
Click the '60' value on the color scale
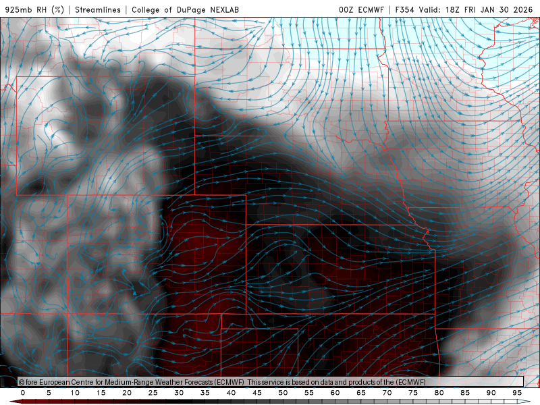point(335,393)
